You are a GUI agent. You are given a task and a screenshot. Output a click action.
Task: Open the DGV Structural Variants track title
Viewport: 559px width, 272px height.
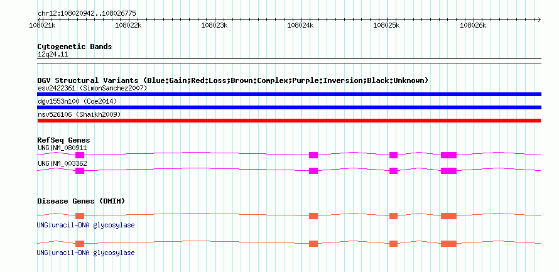pyautogui.click(x=233, y=80)
